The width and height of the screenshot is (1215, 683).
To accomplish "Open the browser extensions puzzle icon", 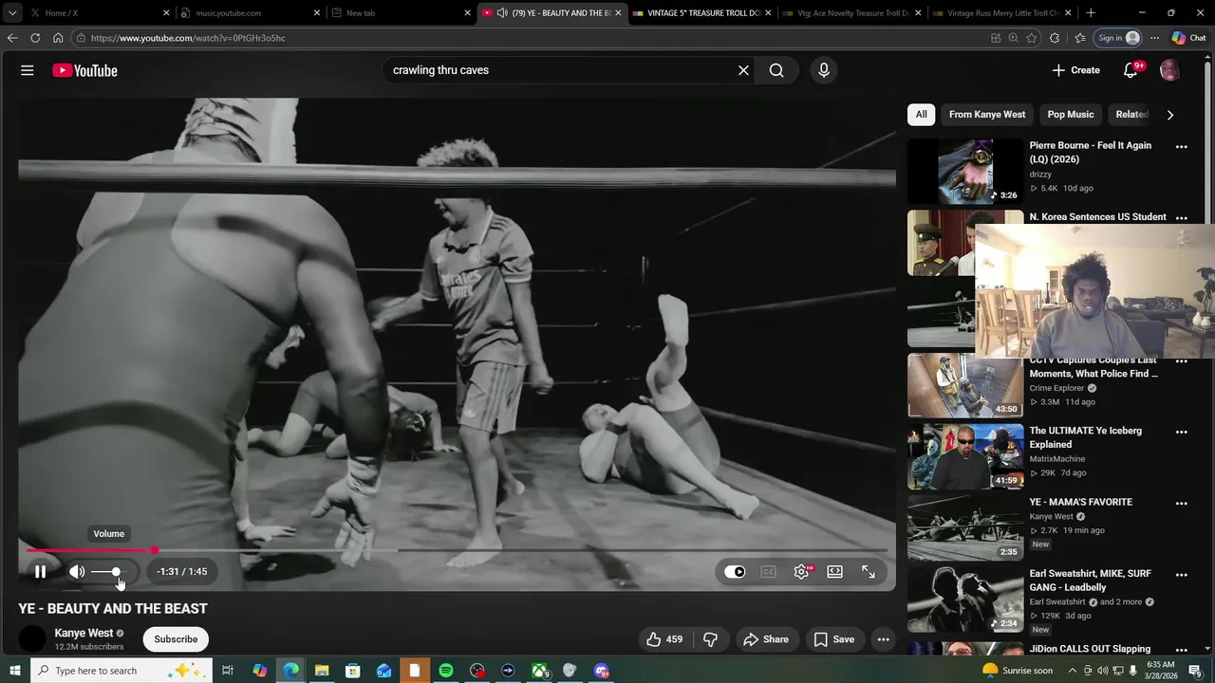I will 1055,38.
